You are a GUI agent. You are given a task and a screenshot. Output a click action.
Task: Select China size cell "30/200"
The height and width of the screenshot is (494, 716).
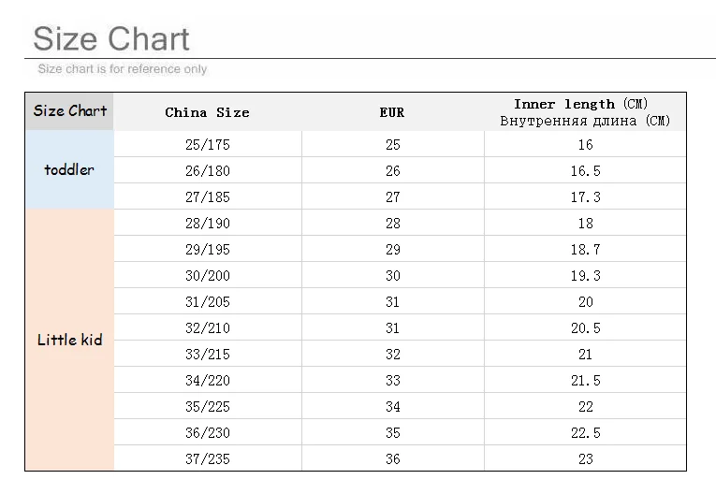(207, 276)
